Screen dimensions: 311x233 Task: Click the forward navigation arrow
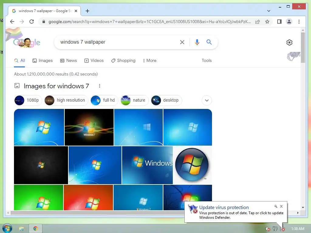22,22
